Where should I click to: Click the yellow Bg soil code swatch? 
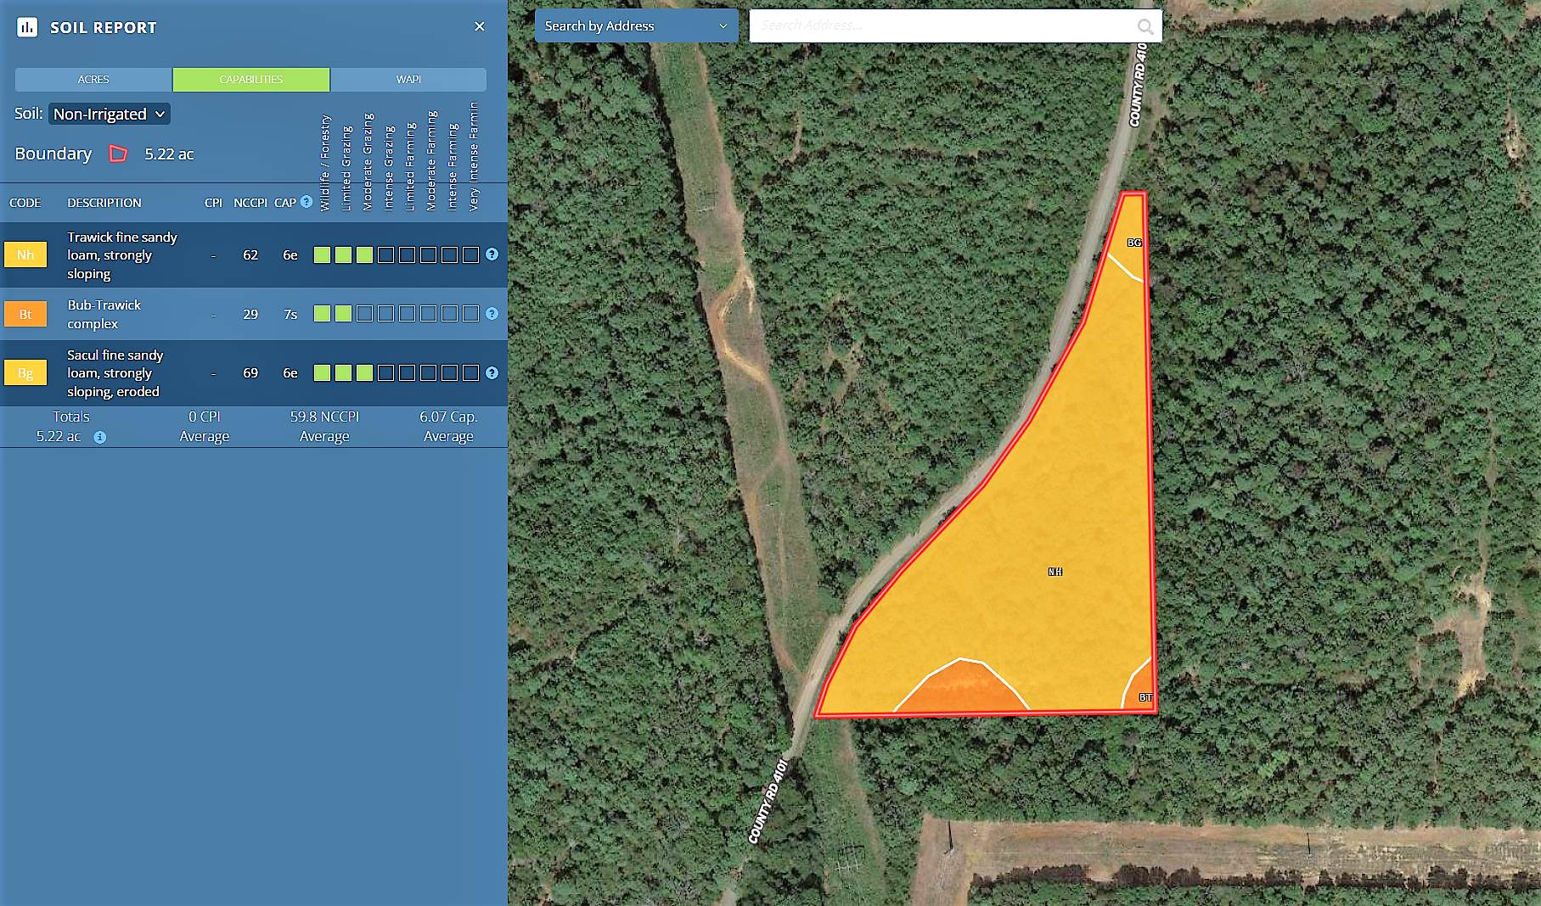[x=25, y=372]
